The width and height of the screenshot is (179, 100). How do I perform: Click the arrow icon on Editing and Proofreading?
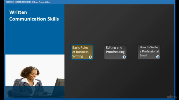[x=124, y=57]
